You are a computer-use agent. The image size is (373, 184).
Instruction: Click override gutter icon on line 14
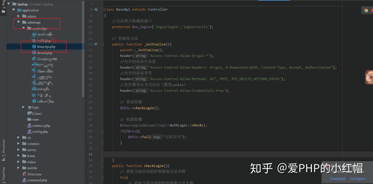click(96, 44)
